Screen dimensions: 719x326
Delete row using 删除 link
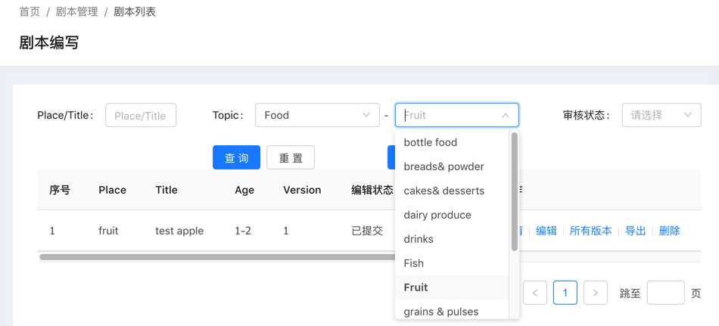click(x=669, y=231)
